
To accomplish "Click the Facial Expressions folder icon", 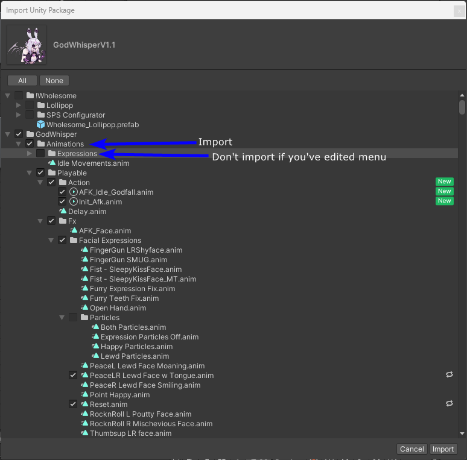I will [74, 240].
